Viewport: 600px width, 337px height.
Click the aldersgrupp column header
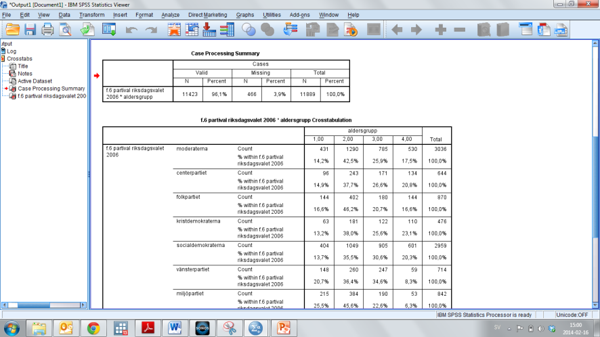coord(363,131)
